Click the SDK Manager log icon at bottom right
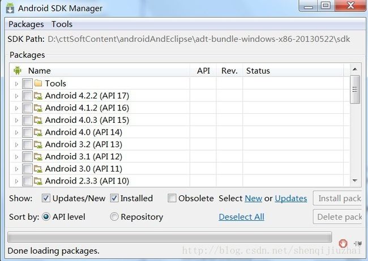 point(358,244)
